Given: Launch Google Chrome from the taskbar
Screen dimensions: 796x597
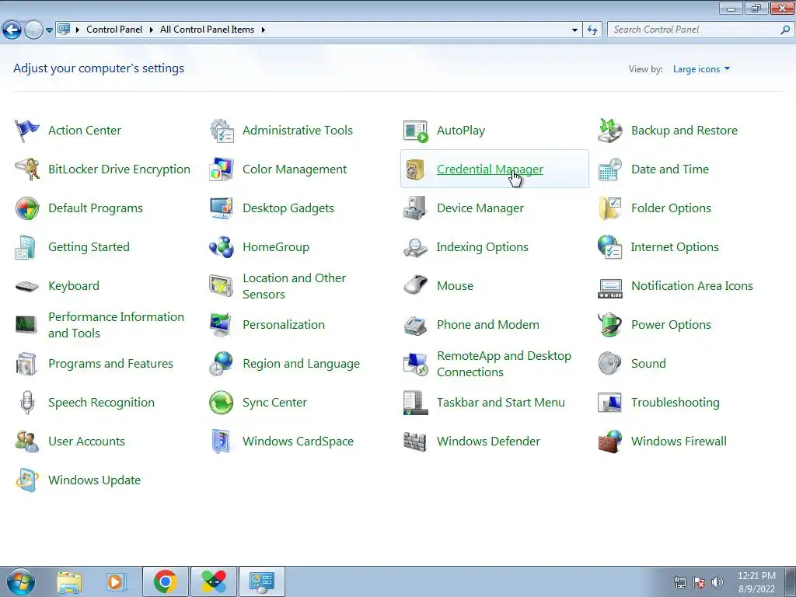Looking at the screenshot, I should (166, 581).
